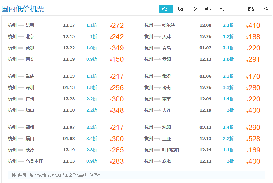Click the ¥528 price for 三亚
Image resolution: width=273 pixels, height=183 pixels.
click(253, 139)
